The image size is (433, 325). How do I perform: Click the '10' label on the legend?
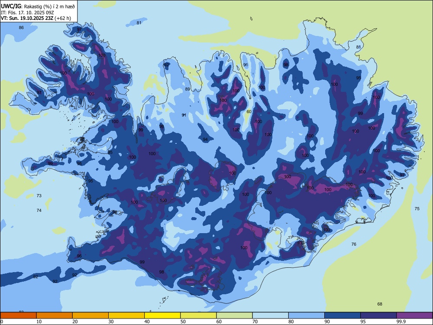point(39,322)
